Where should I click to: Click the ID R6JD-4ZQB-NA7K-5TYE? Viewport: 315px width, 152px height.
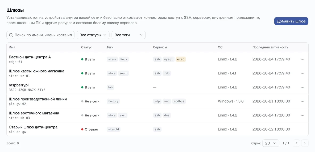click(27, 90)
